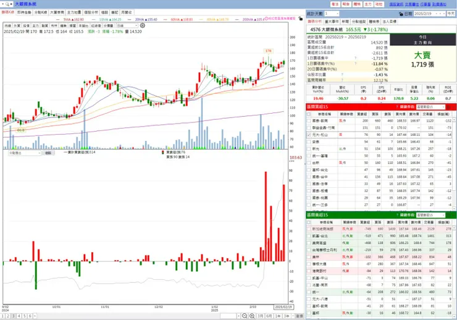The width and height of the screenshot is (457, 320).
Task: Open the 關鍵券商 dropdown in red buy header
Action: pos(430,107)
